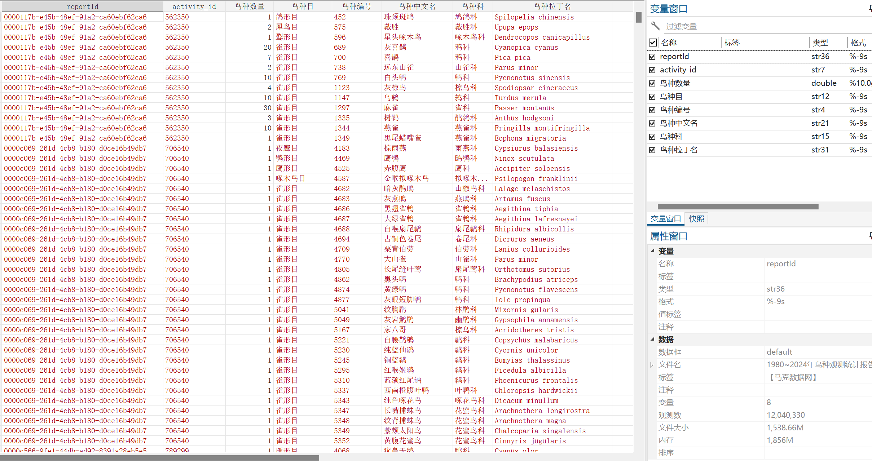Click the data grid vertical scrollbar thumb

(639, 17)
